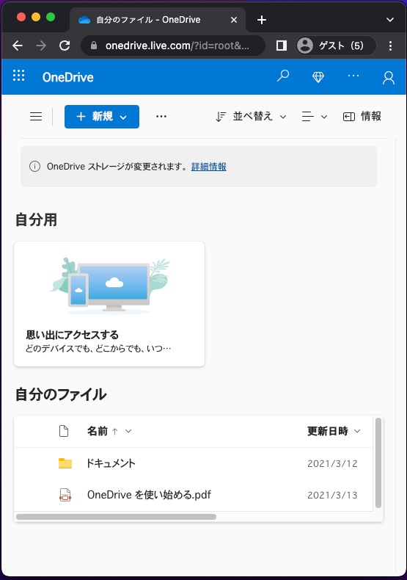Open the view layout options dropdown

click(315, 117)
